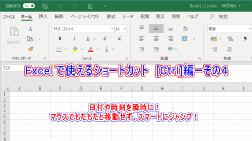Toggle the AutoSave switch
The image size is (252, 141).
click(x=29, y=6)
